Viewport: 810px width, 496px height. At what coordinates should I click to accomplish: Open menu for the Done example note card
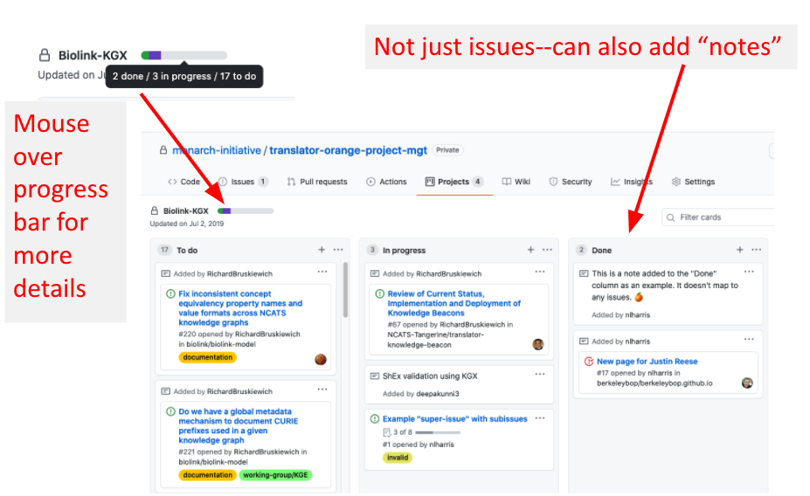(749, 272)
